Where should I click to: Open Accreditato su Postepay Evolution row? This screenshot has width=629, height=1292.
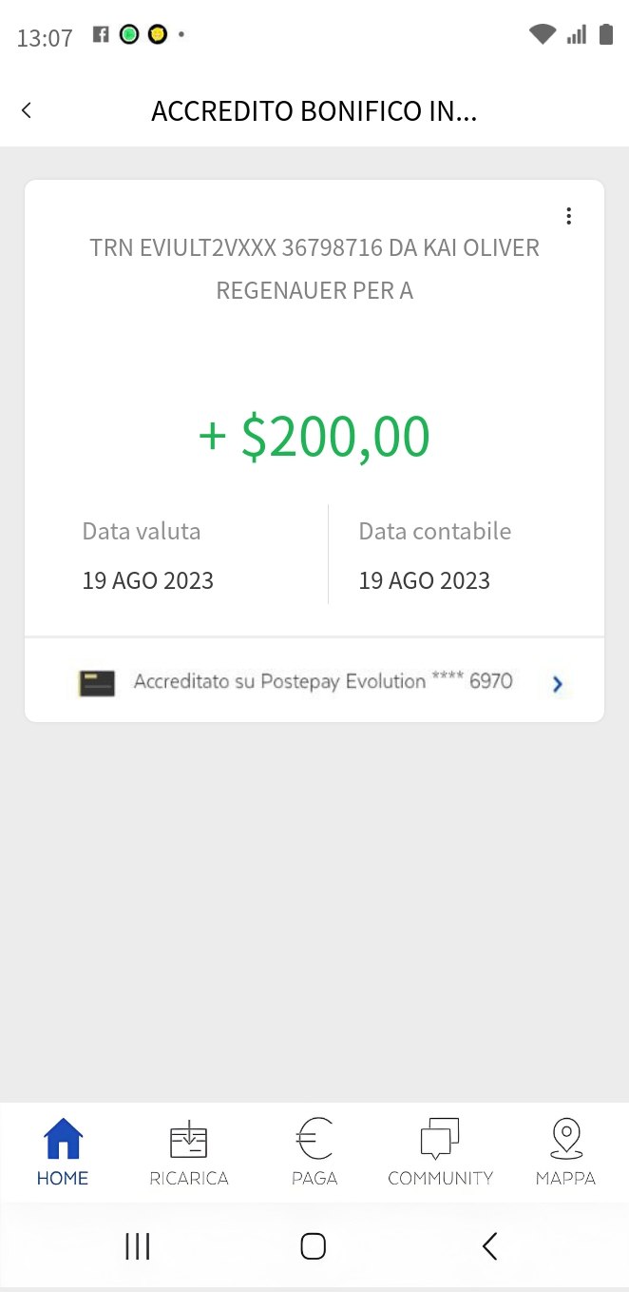point(323,681)
